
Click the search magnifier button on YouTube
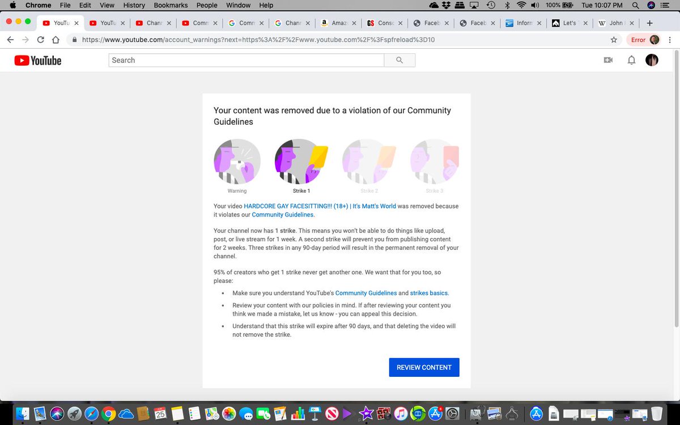point(399,60)
